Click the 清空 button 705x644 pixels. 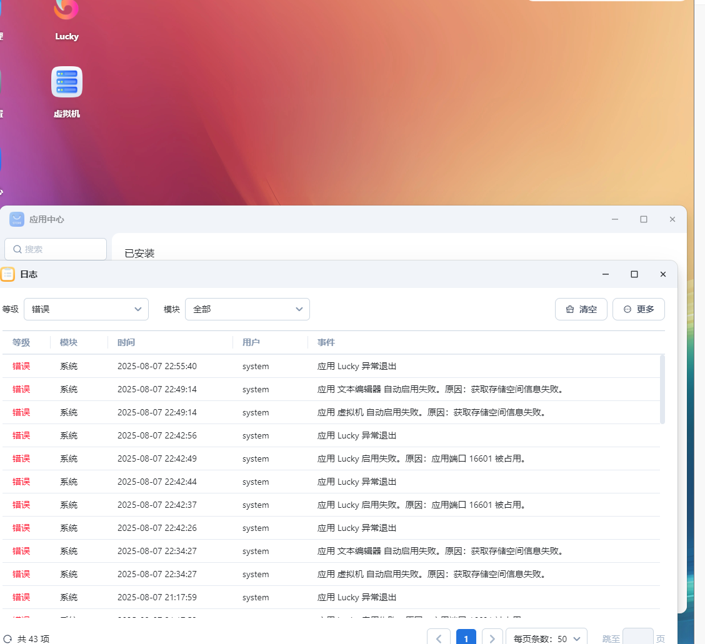pyautogui.click(x=581, y=309)
